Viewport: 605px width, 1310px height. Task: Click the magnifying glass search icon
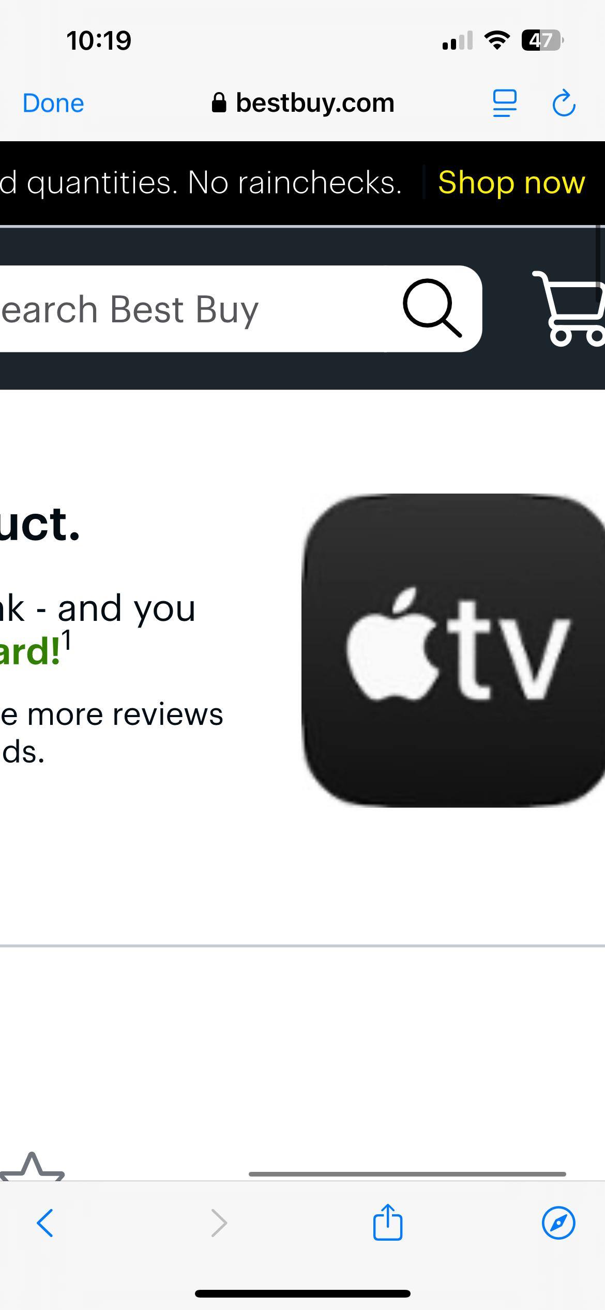click(x=432, y=308)
